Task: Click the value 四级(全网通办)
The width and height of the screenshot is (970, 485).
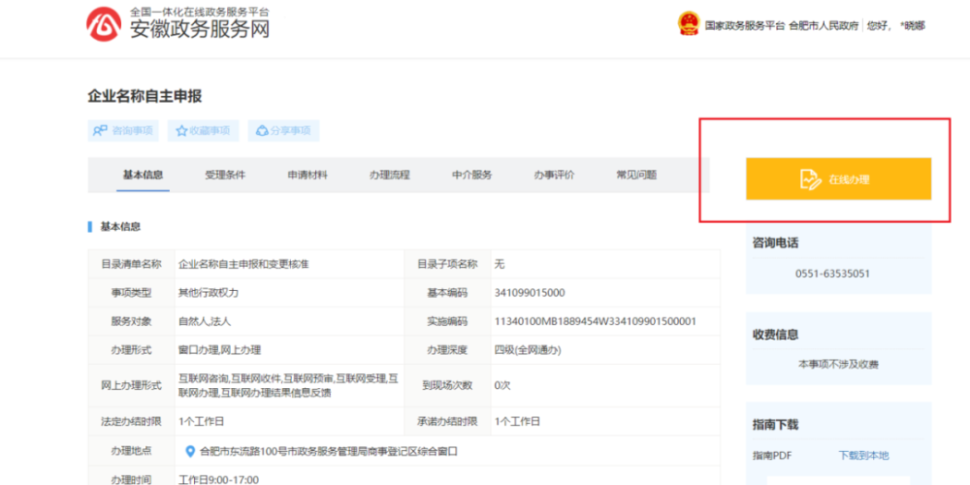Action: coord(528,350)
